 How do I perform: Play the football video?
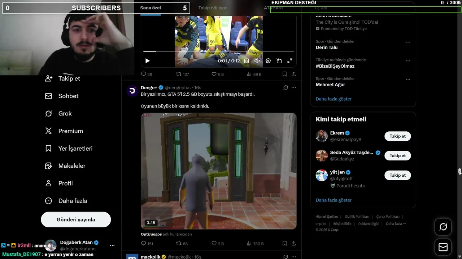tap(147, 61)
